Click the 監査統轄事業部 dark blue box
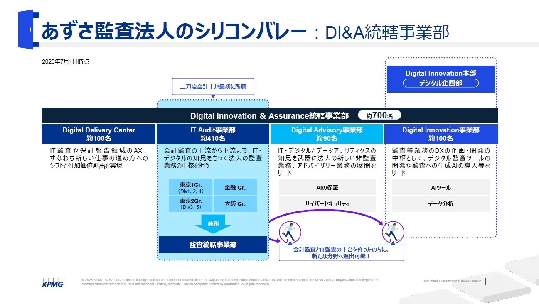 click(213, 245)
